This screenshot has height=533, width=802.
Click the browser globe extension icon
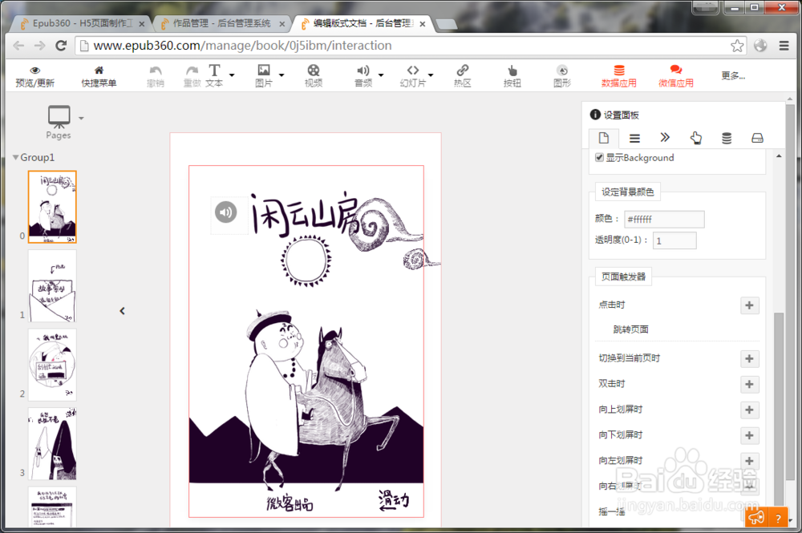[760, 46]
